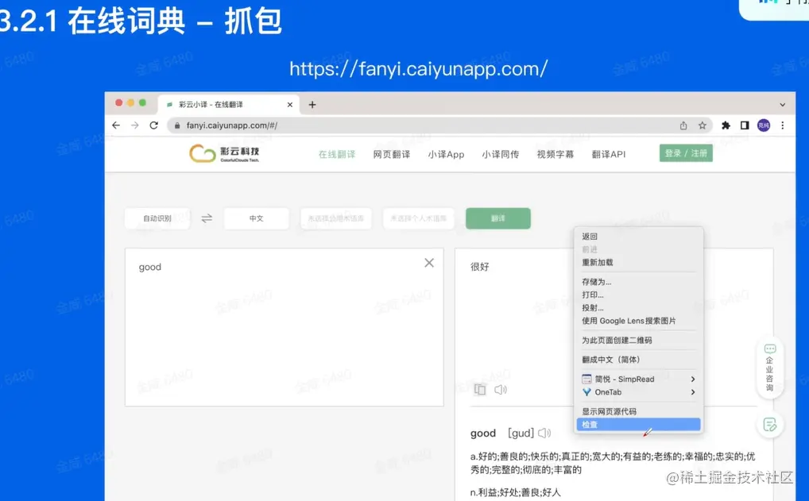Screen dimensions: 809x501
Task: Close the 彩云小译 tab
Action: tap(290, 105)
